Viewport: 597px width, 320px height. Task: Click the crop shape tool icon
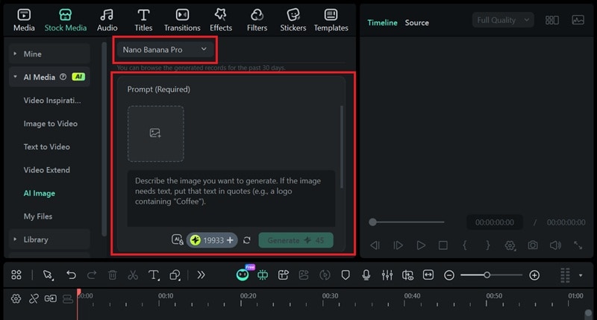click(175, 274)
